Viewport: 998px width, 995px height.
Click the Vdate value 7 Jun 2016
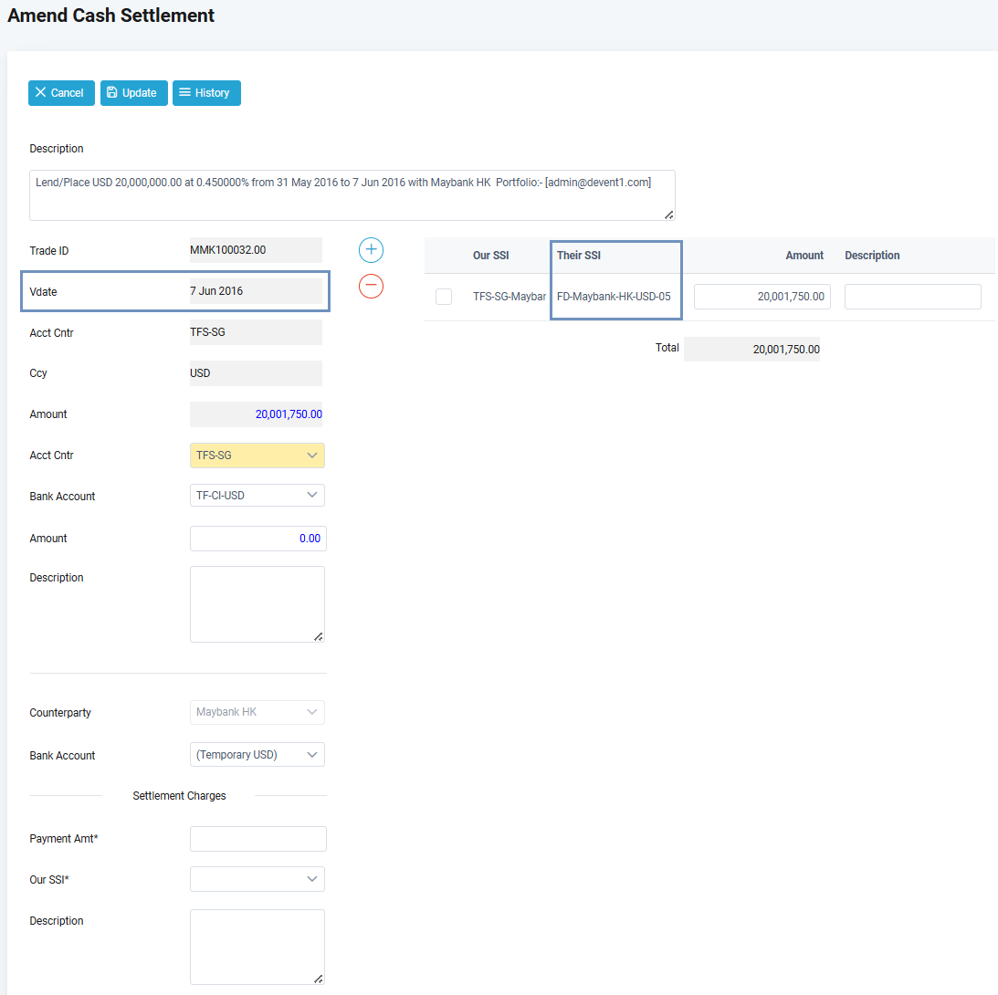click(256, 290)
